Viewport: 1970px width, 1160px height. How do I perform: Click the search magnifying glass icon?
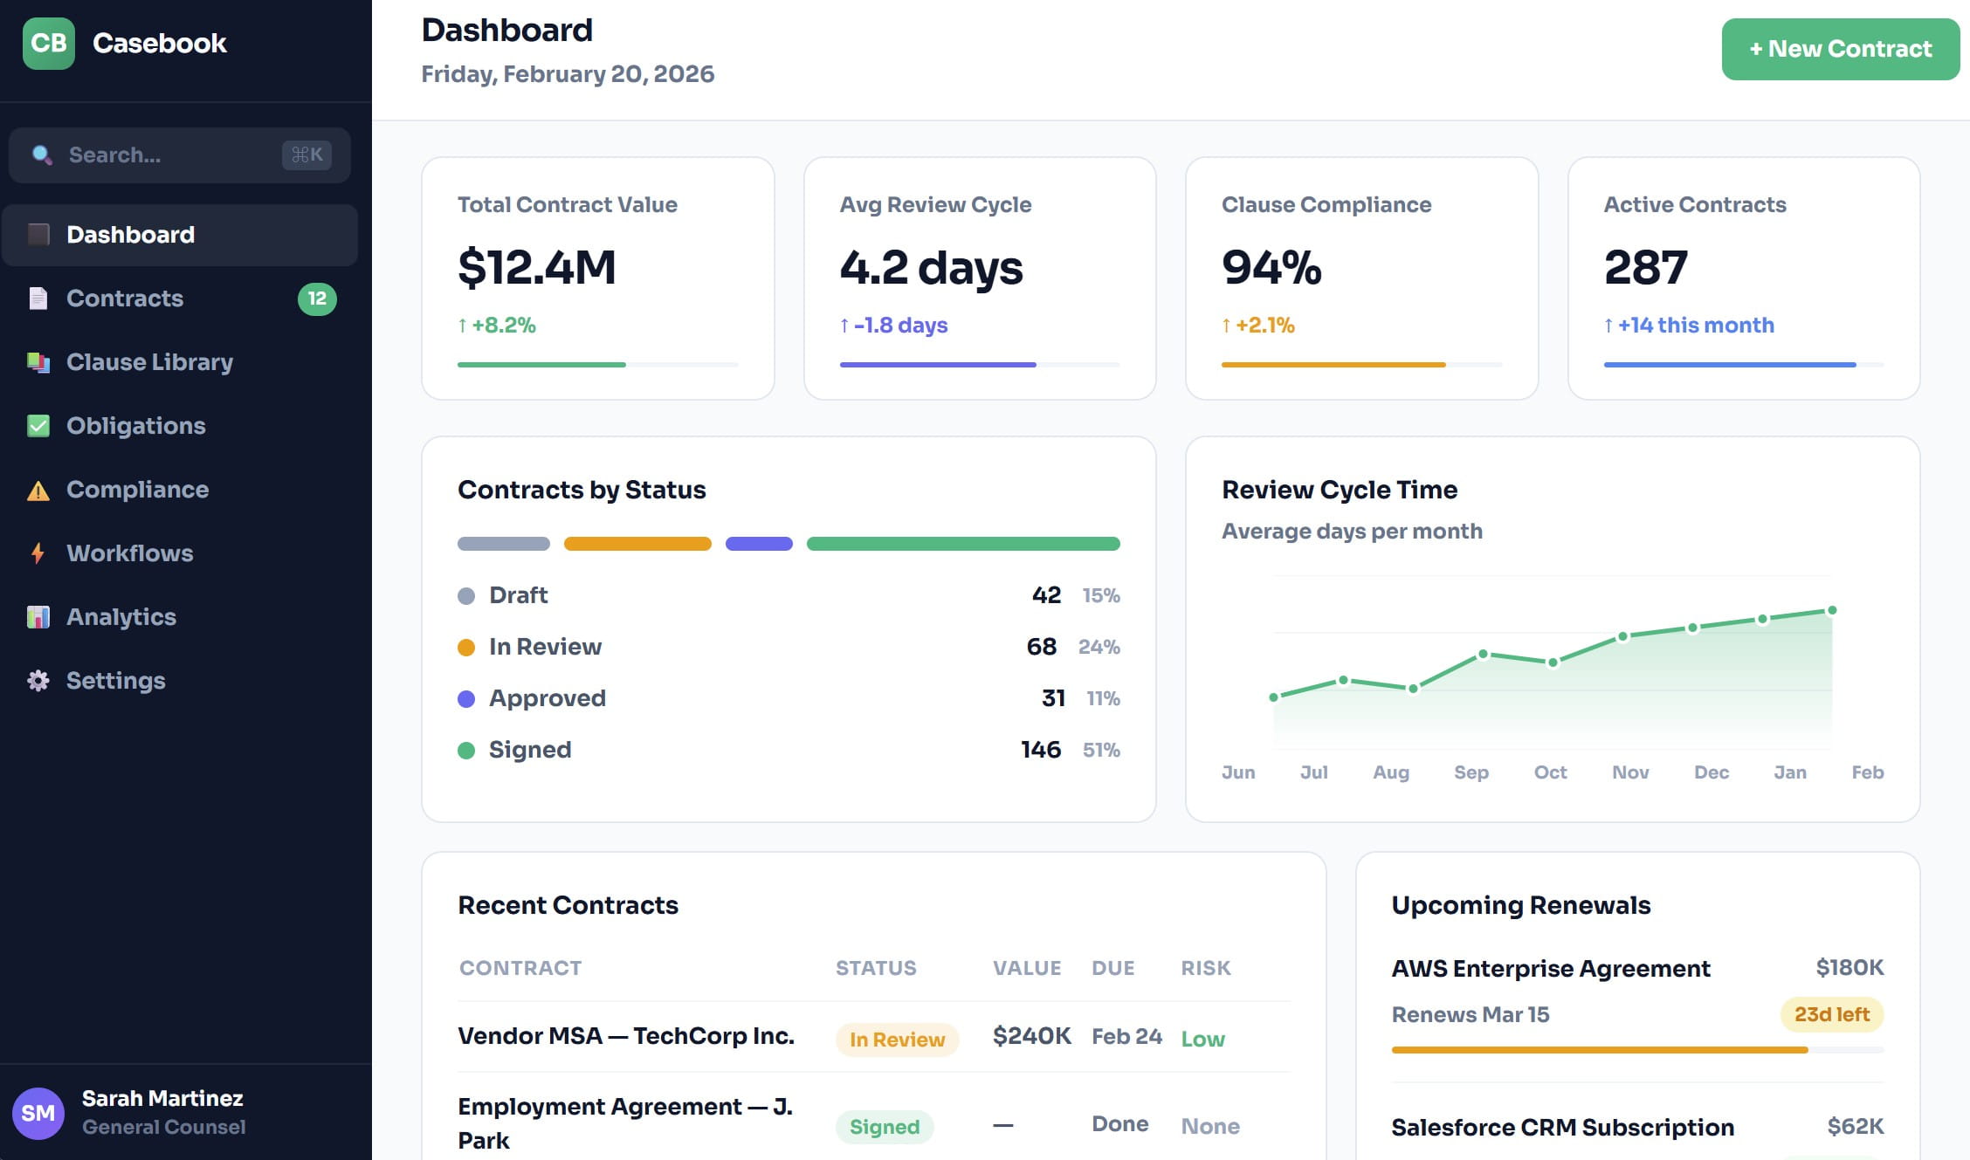[41, 155]
